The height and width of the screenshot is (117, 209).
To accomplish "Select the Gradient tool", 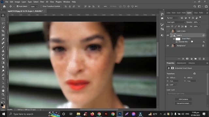I will [3, 63].
